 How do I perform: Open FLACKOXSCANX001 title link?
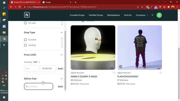click(x=128, y=77)
